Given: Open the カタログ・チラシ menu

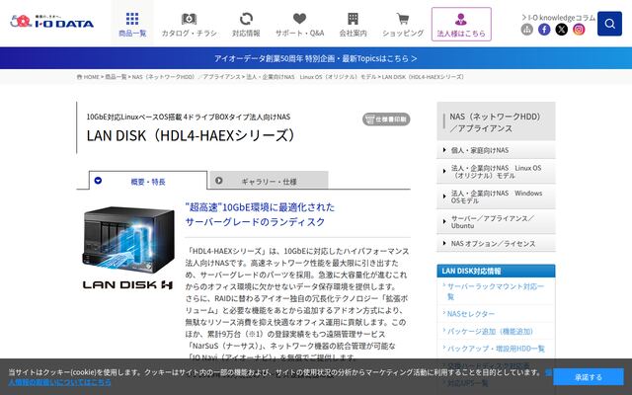Looking at the screenshot, I should pyautogui.click(x=189, y=24).
